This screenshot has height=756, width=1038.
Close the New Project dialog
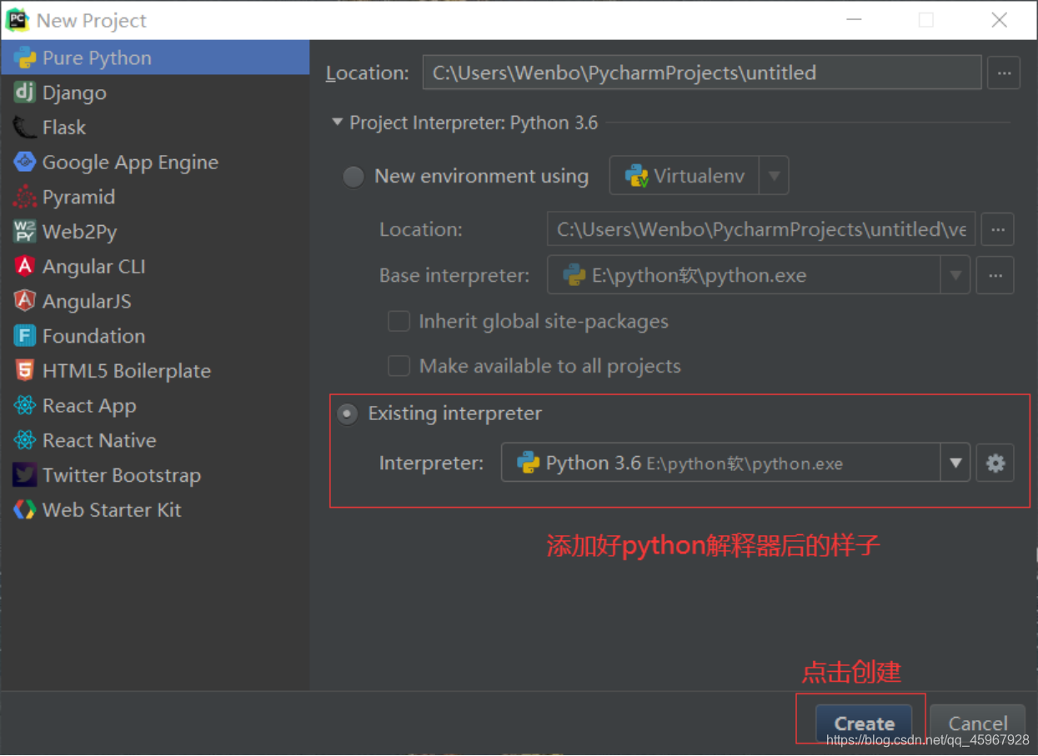pyautogui.click(x=1000, y=20)
